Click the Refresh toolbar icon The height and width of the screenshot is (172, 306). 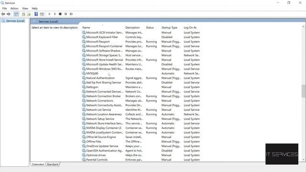pyautogui.click(x=23, y=14)
